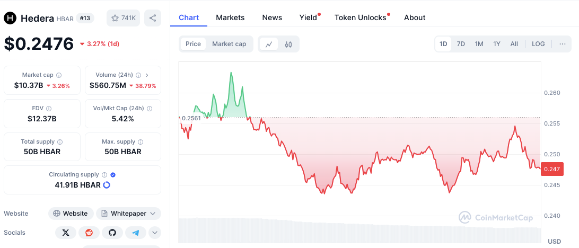Select All time range
579x248 pixels.
[514, 44]
